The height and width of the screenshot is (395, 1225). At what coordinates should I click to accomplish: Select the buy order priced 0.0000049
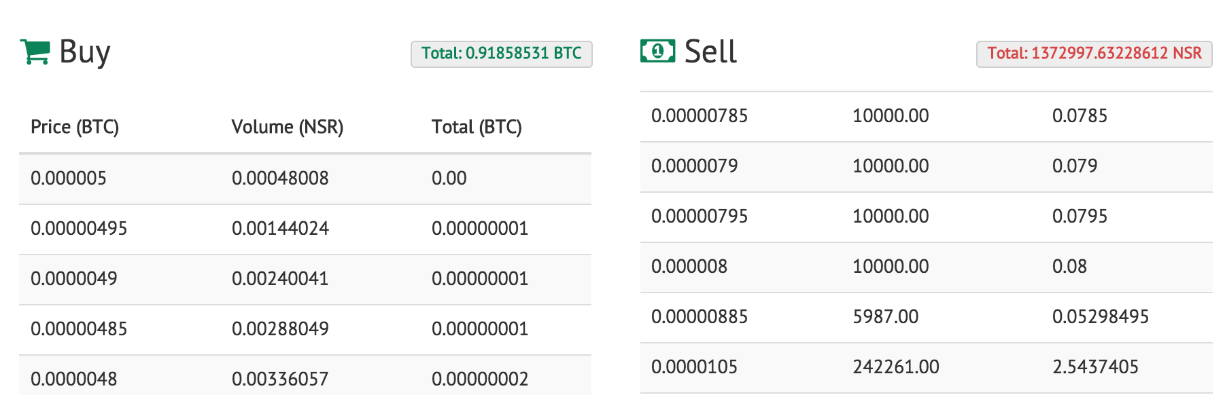point(74,279)
